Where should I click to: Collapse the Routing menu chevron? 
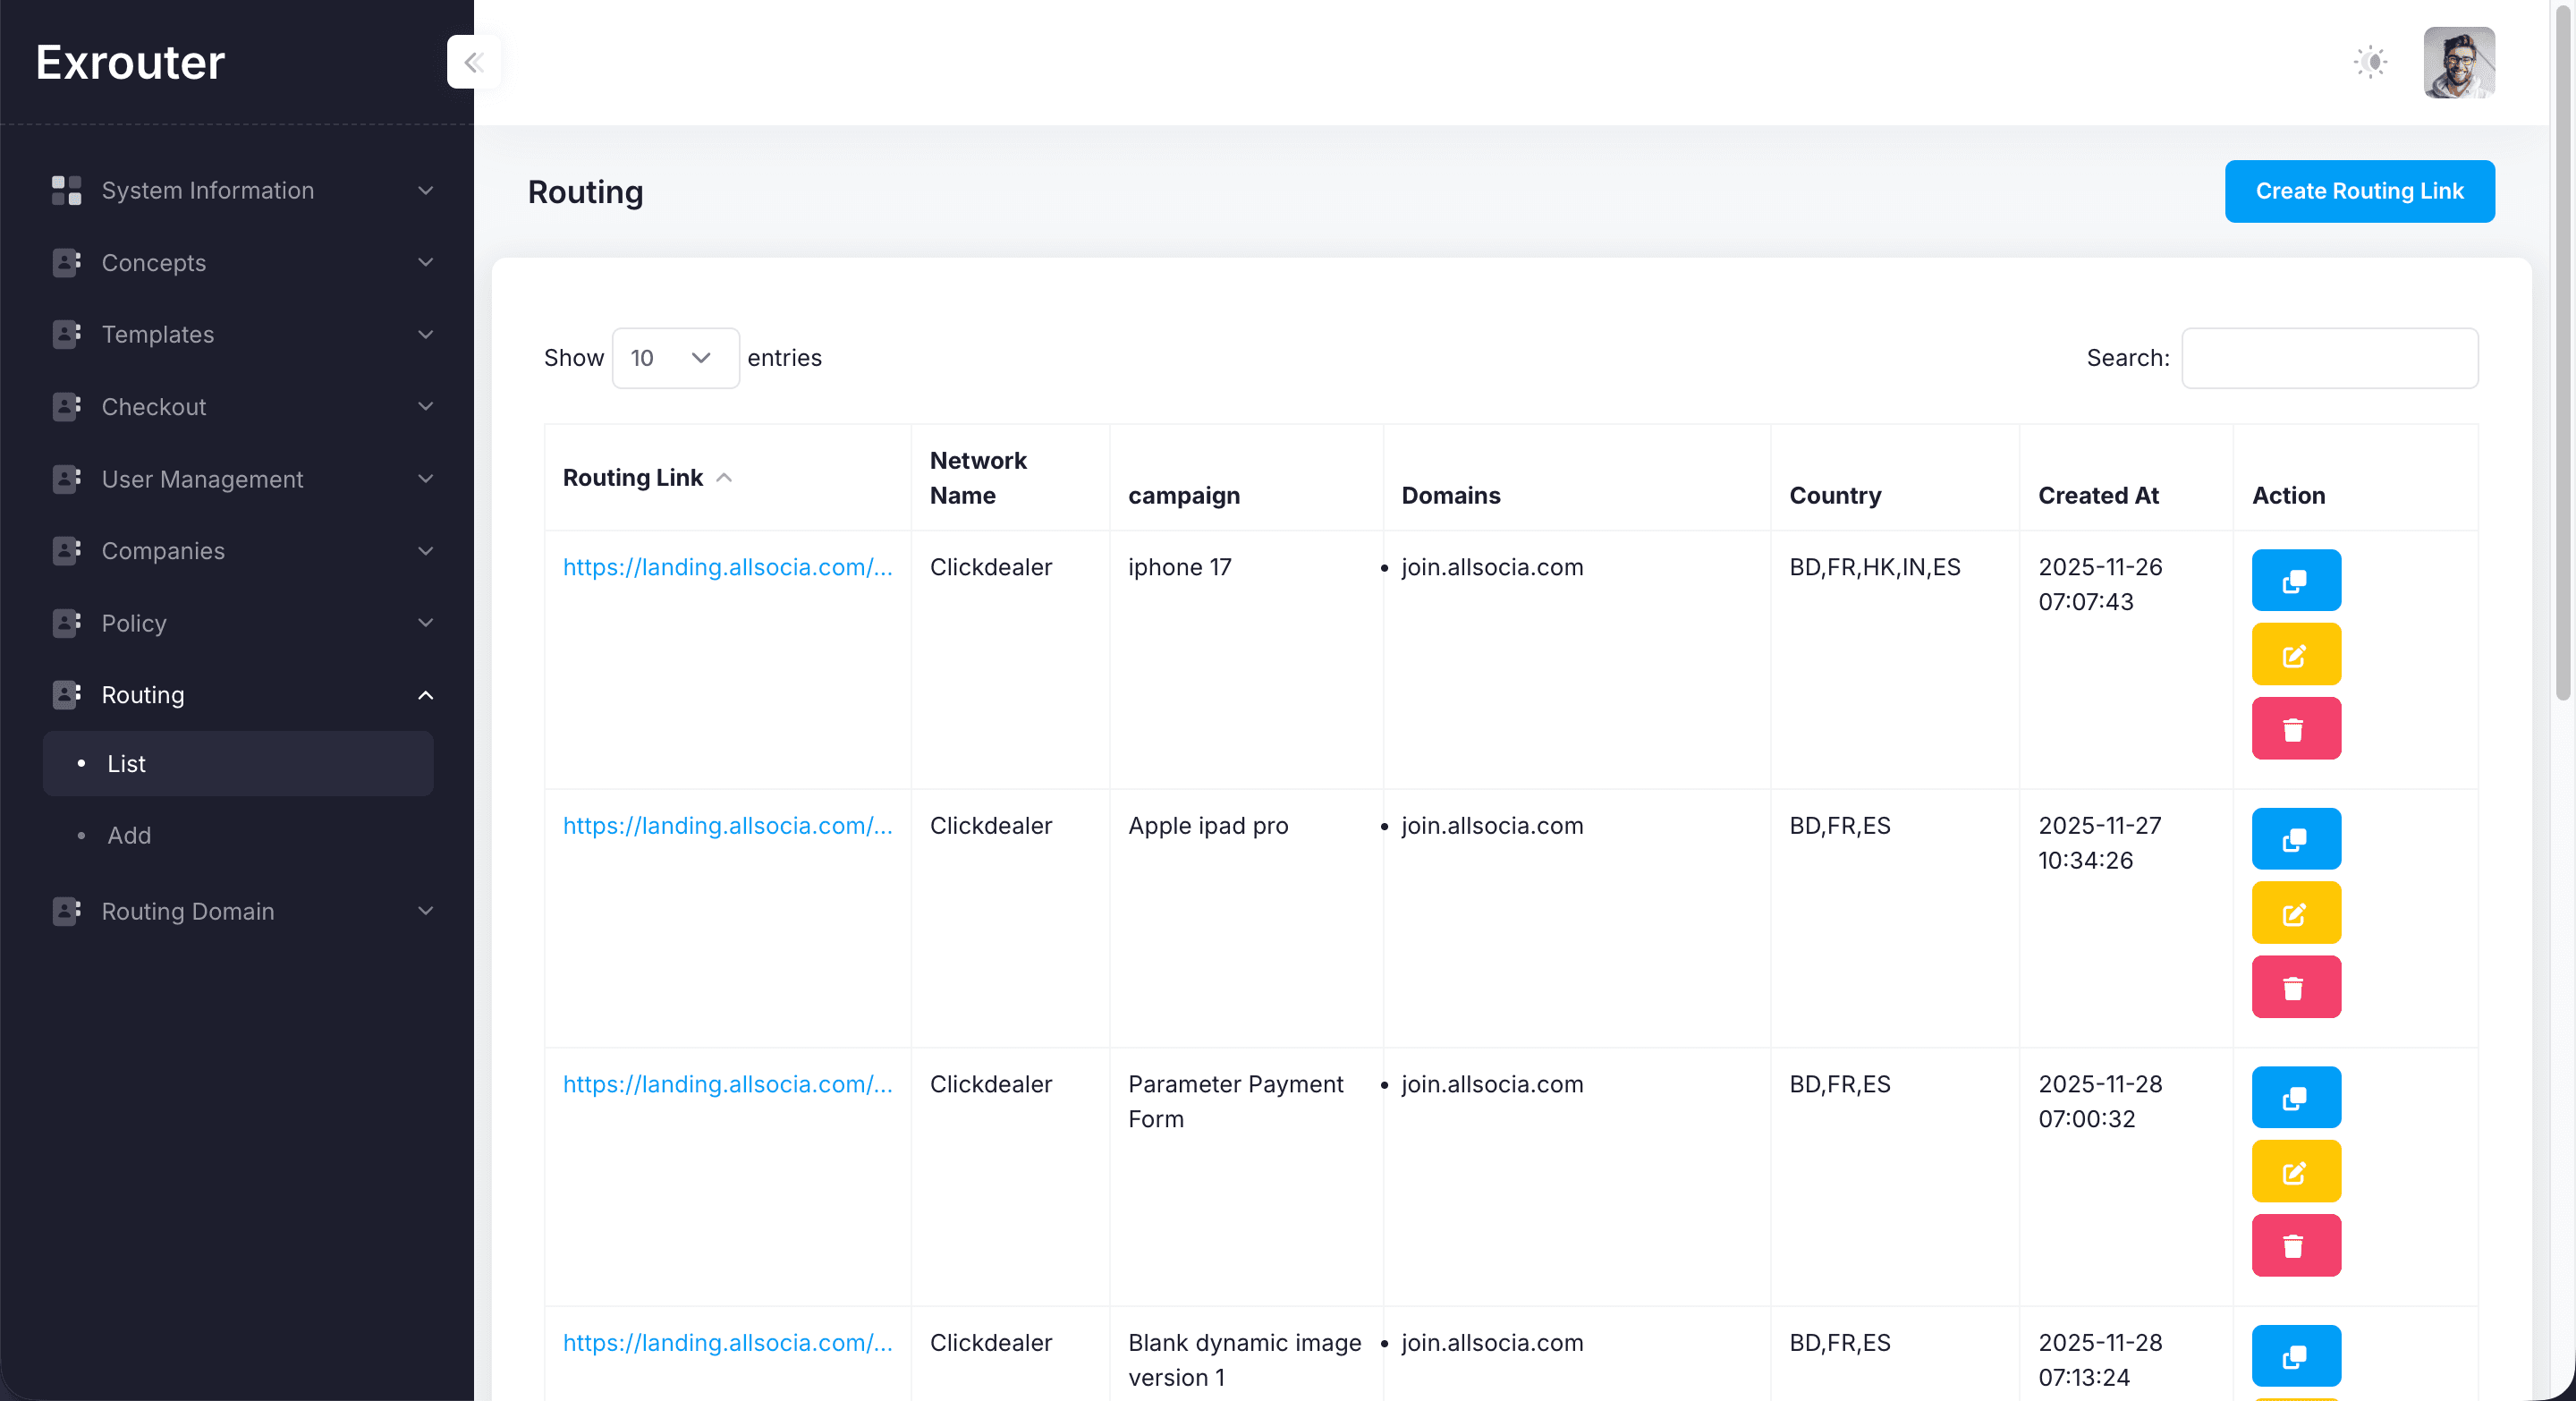pos(426,695)
